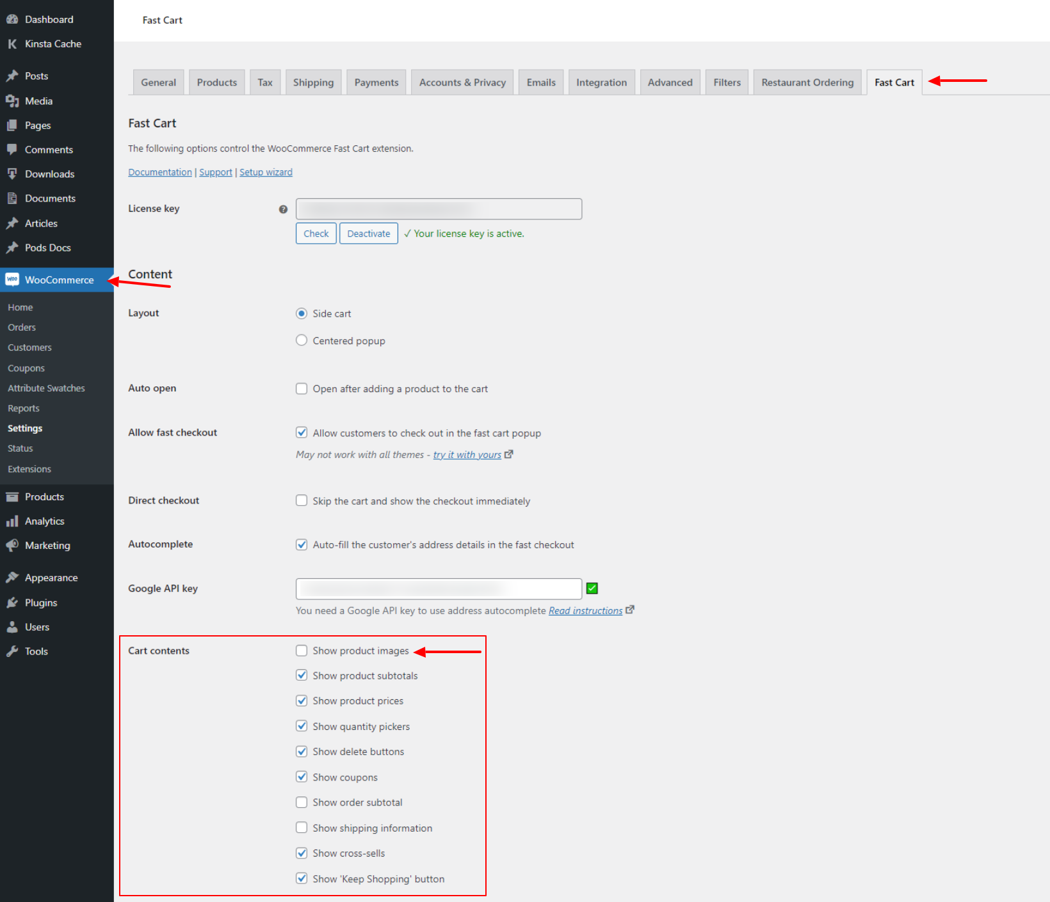Open the Setup wizard link

coord(266,171)
